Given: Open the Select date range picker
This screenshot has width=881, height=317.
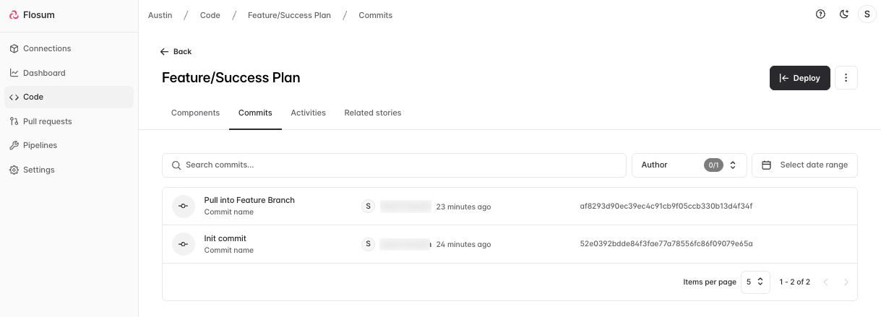Looking at the screenshot, I should click(804, 165).
